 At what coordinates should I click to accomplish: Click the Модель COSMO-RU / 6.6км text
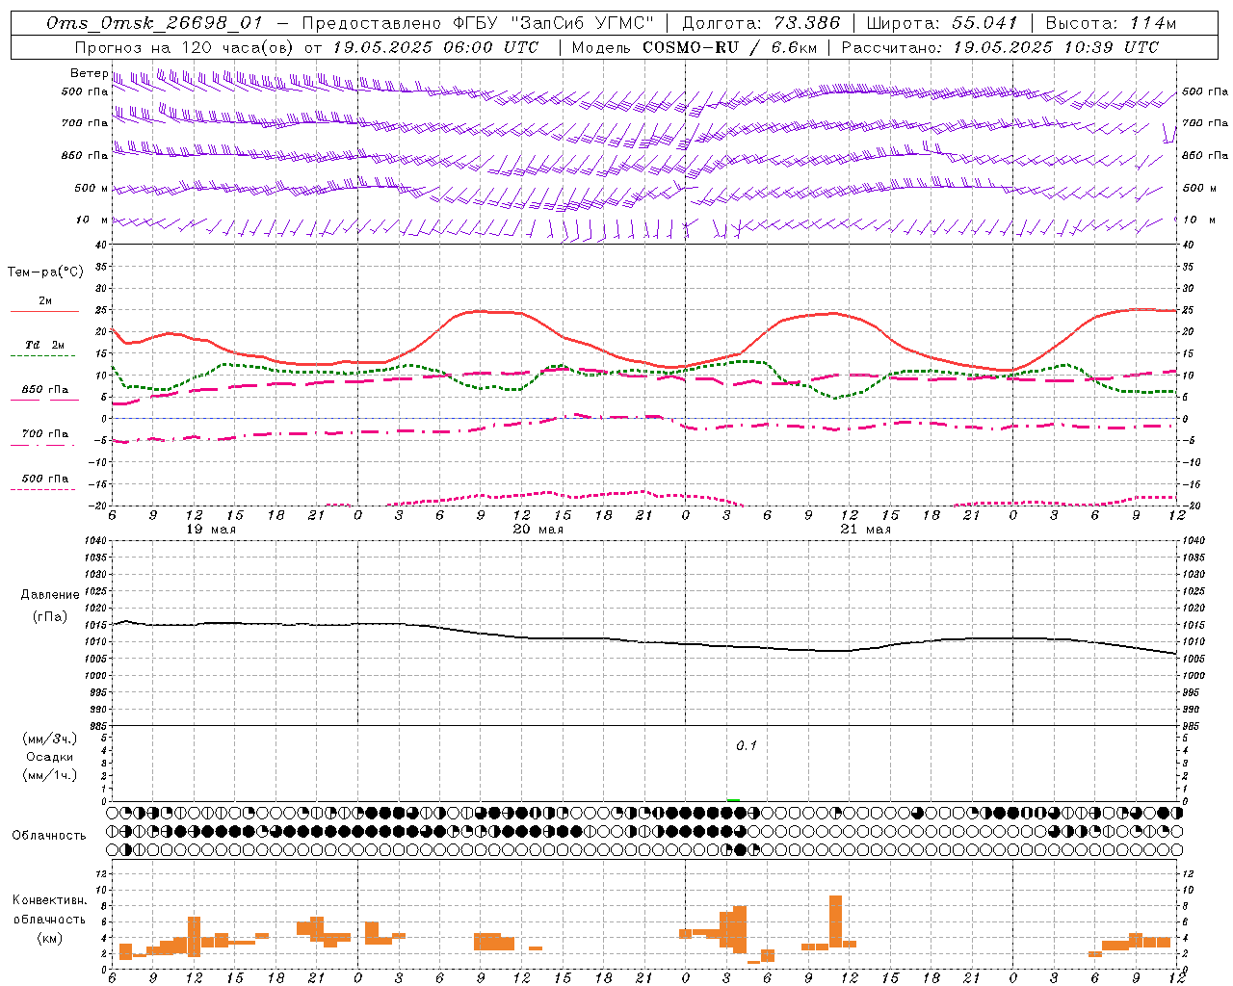point(694,47)
